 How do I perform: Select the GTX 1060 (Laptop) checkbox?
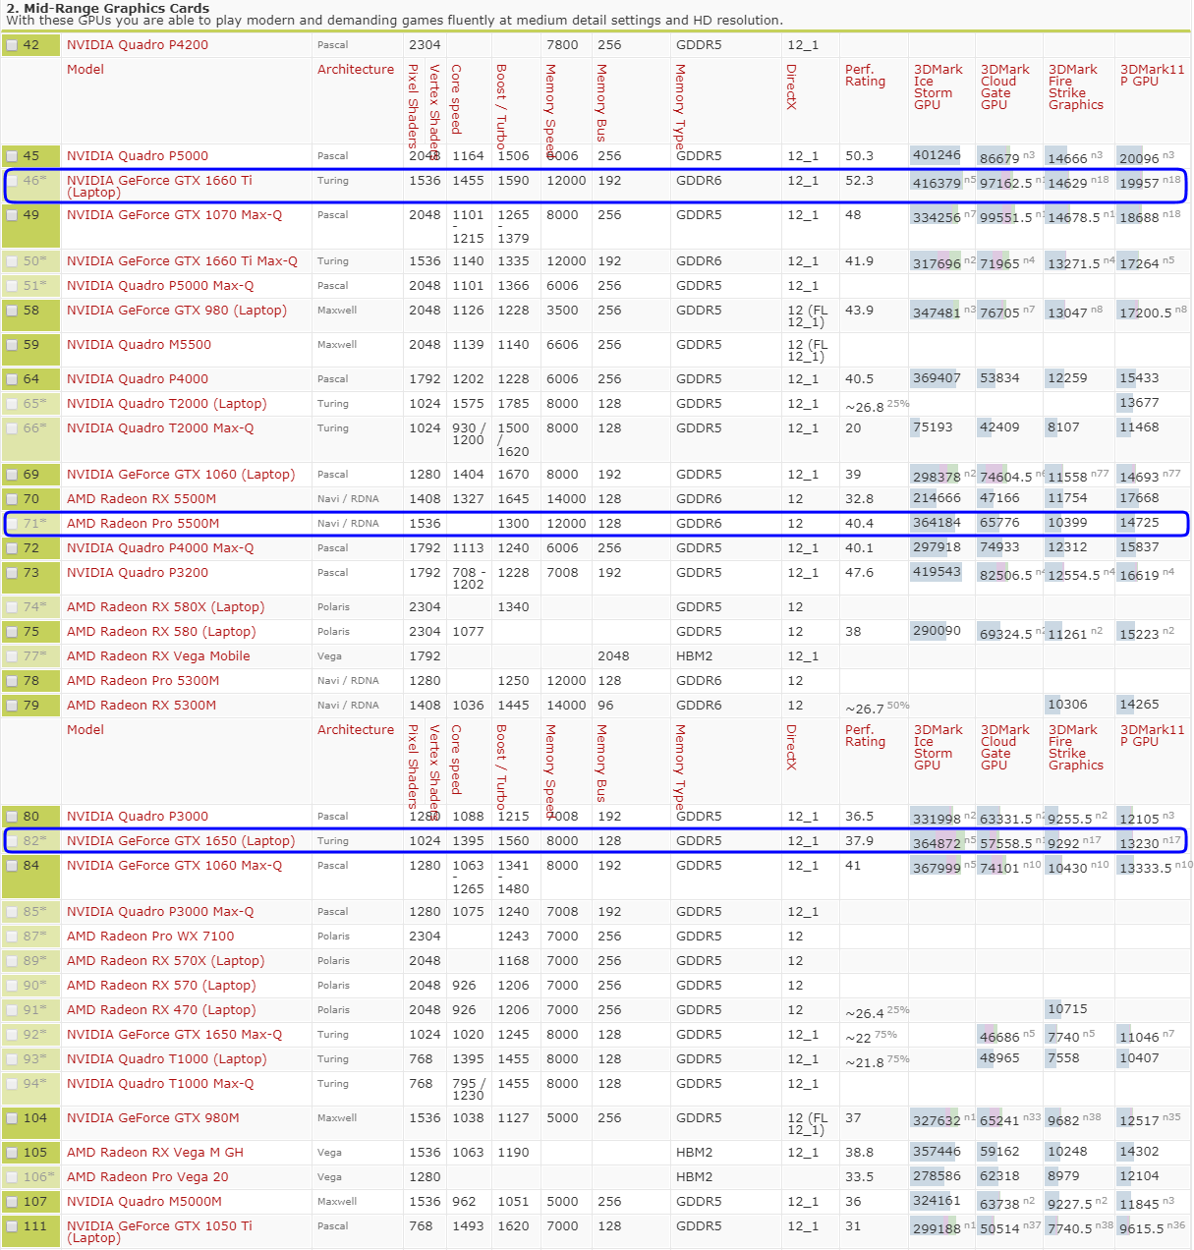tap(12, 475)
